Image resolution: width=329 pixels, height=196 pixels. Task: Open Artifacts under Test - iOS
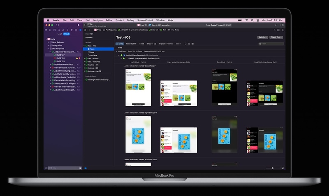pyautogui.click(x=94, y=55)
